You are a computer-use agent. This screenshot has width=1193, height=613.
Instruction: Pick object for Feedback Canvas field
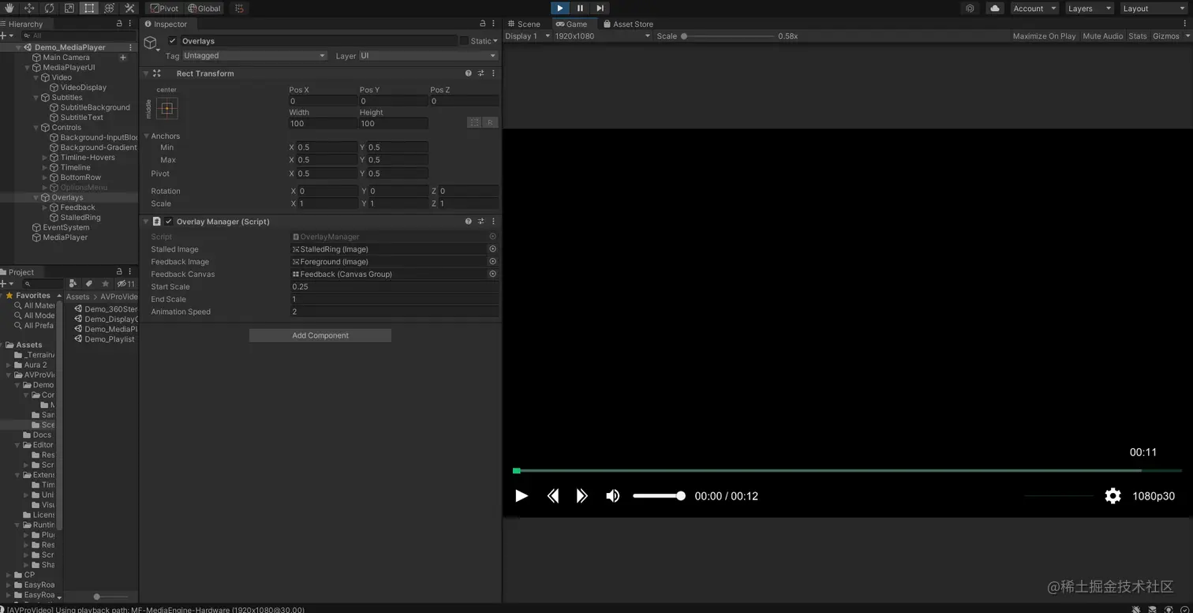(492, 275)
